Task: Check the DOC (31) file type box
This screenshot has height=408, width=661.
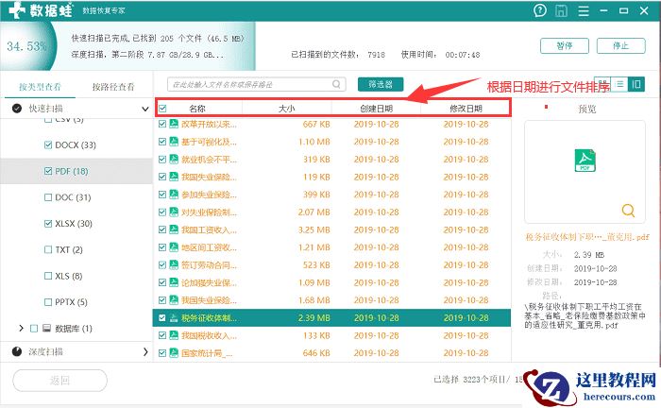Action: pyautogui.click(x=48, y=197)
